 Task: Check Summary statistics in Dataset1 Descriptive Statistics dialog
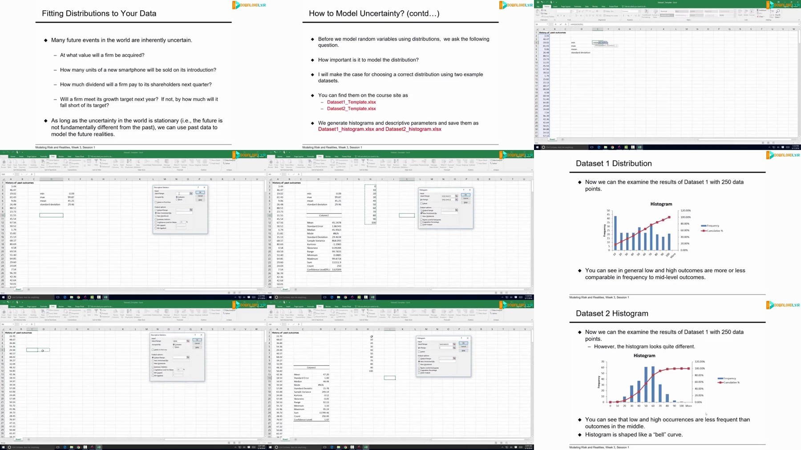point(156,219)
